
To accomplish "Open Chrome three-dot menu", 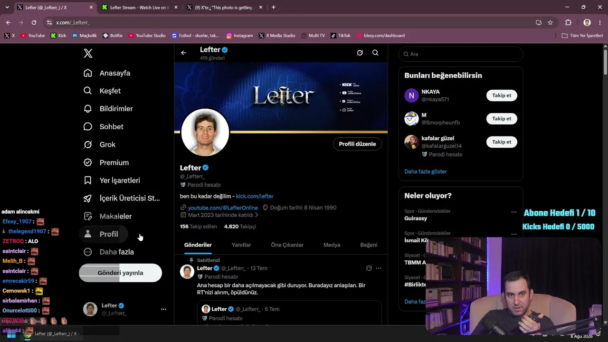I will tap(600, 22).
